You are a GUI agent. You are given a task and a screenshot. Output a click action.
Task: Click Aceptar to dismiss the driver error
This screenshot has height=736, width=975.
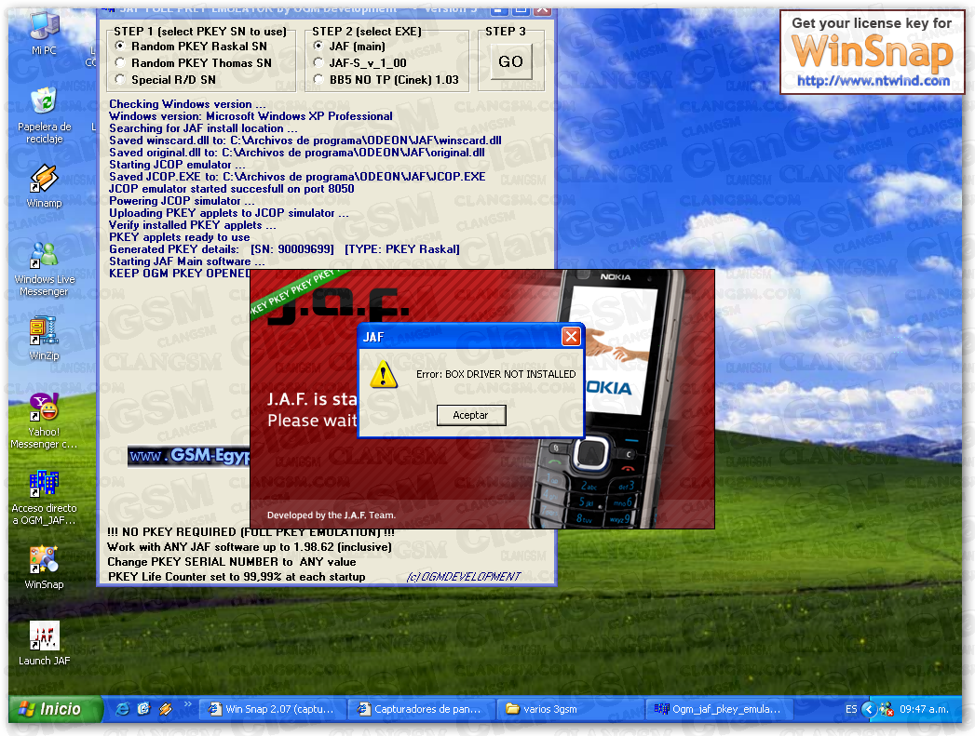(471, 415)
